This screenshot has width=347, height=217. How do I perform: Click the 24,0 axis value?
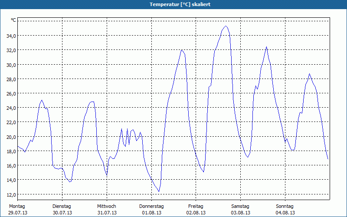11,108
